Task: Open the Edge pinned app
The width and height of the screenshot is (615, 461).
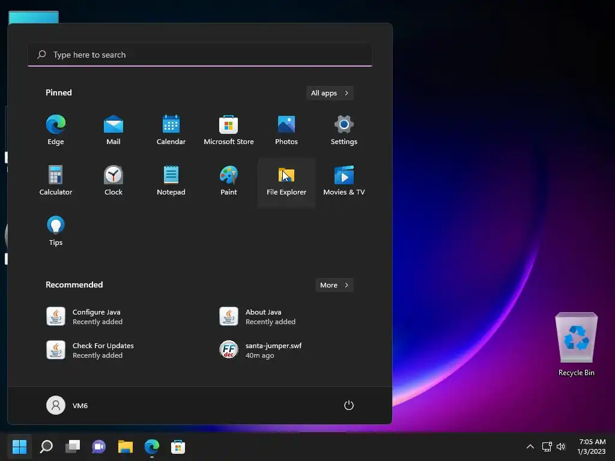Action: pyautogui.click(x=56, y=130)
